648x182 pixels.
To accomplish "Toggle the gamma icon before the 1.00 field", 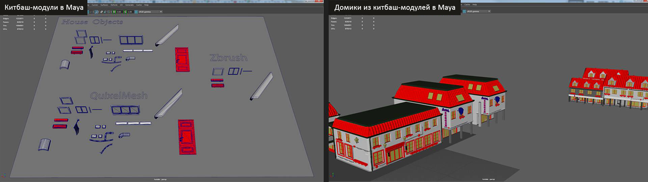I will 125,12.
